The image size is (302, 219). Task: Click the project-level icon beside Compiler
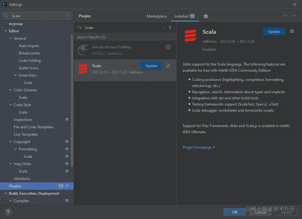[x=67, y=201]
